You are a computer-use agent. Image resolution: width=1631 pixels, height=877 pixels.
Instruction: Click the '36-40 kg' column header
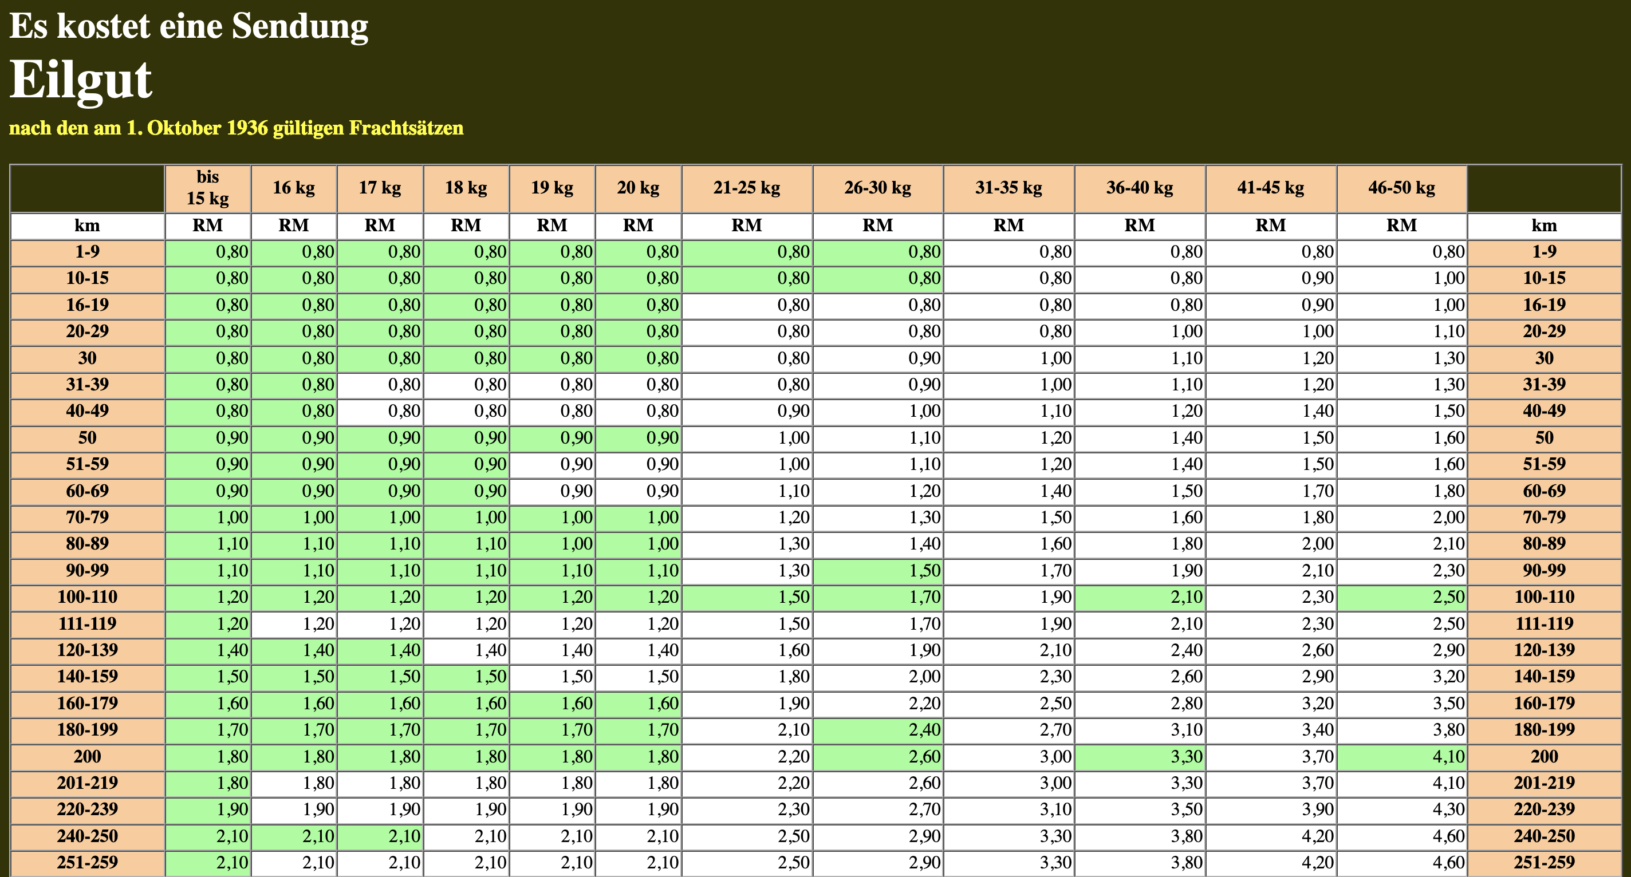pos(1139,188)
